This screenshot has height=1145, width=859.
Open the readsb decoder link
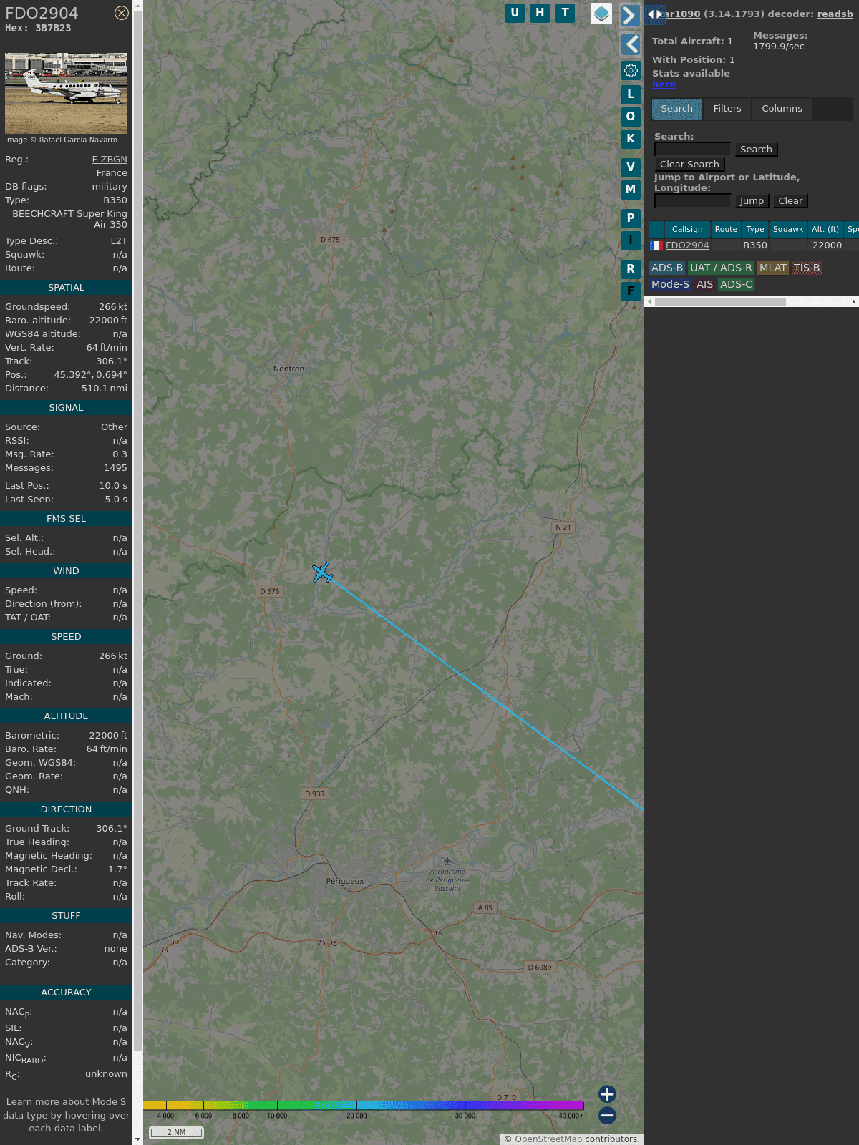pyautogui.click(x=835, y=14)
